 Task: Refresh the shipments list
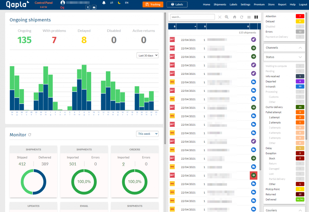242,17
